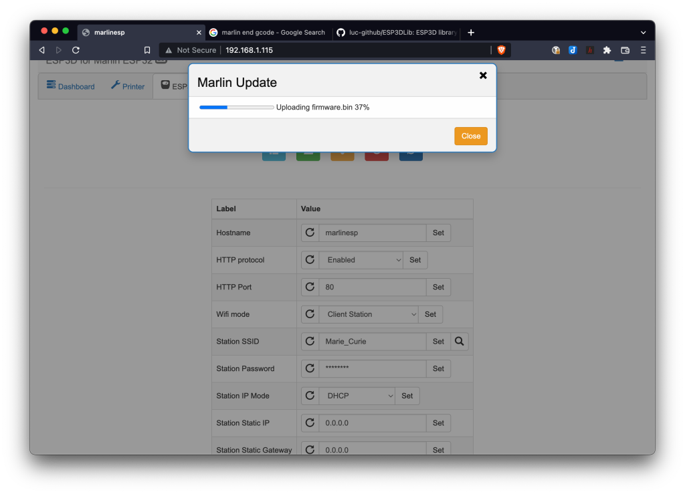The width and height of the screenshot is (685, 494).
Task: Click the globe extension icon in toolbar
Action: [556, 50]
